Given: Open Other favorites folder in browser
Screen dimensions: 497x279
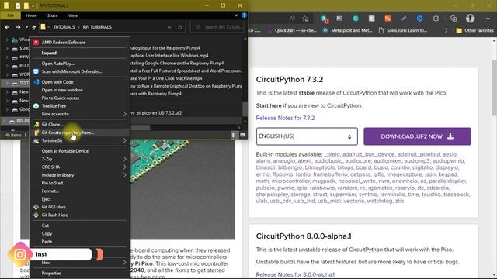Looking at the screenshot, I should (x=474, y=30).
